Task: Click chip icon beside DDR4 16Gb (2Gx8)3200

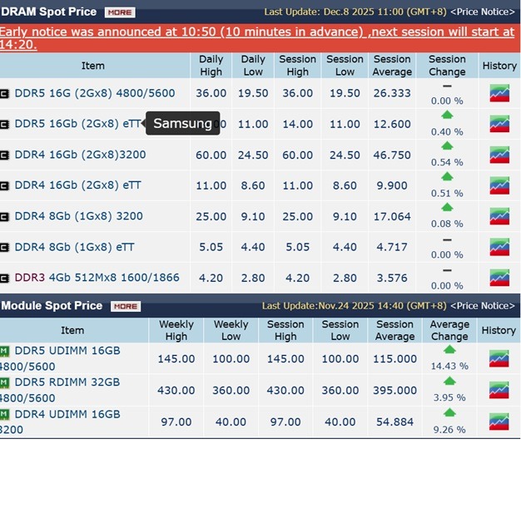Action: pos(4,155)
